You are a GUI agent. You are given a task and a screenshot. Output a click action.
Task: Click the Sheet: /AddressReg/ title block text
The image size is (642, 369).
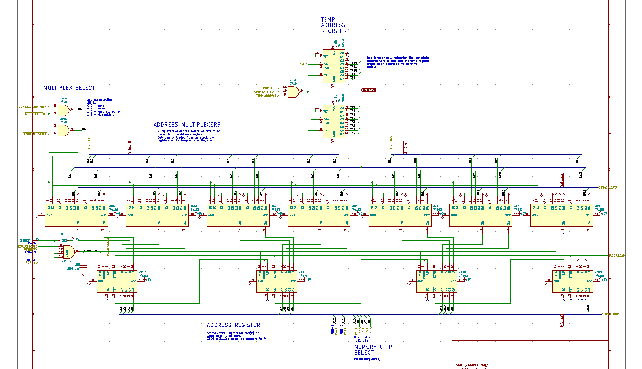(x=471, y=365)
